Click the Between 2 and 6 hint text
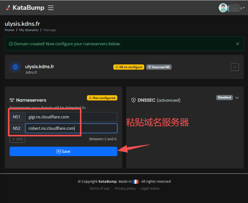 pyautogui.click(x=103, y=139)
